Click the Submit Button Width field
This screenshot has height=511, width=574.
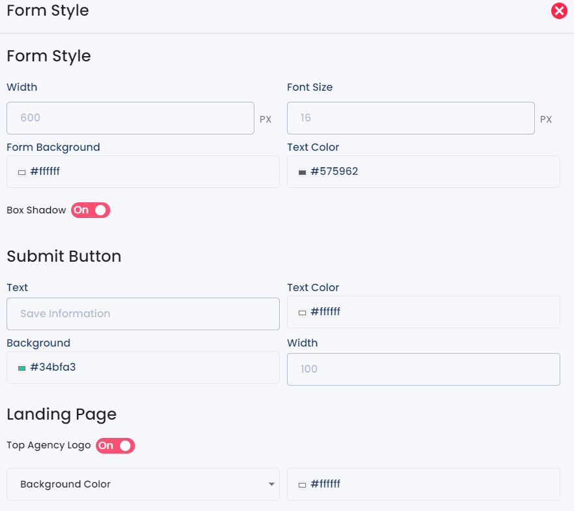tap(423, 369)
